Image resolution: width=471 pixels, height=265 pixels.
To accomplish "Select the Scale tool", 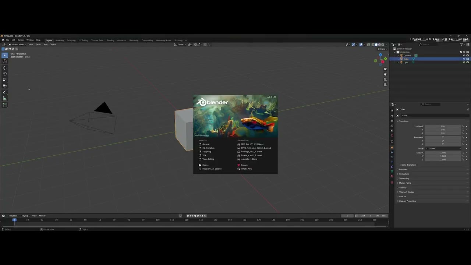I will point(5,80).
